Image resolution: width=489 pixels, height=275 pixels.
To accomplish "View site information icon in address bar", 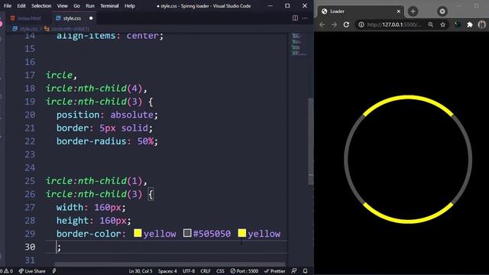I will point(361,24).
